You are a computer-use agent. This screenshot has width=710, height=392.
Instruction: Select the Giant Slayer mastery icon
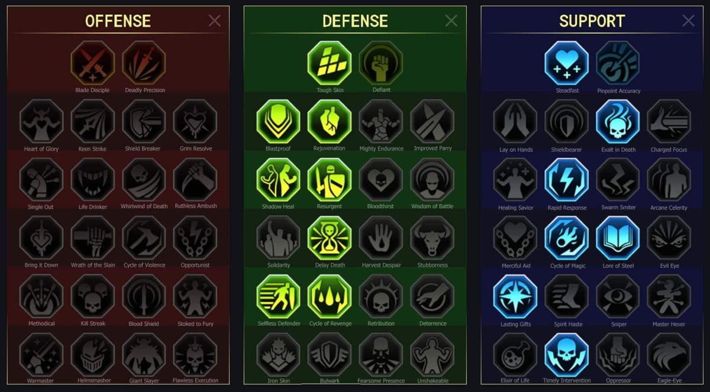point(144,354)
